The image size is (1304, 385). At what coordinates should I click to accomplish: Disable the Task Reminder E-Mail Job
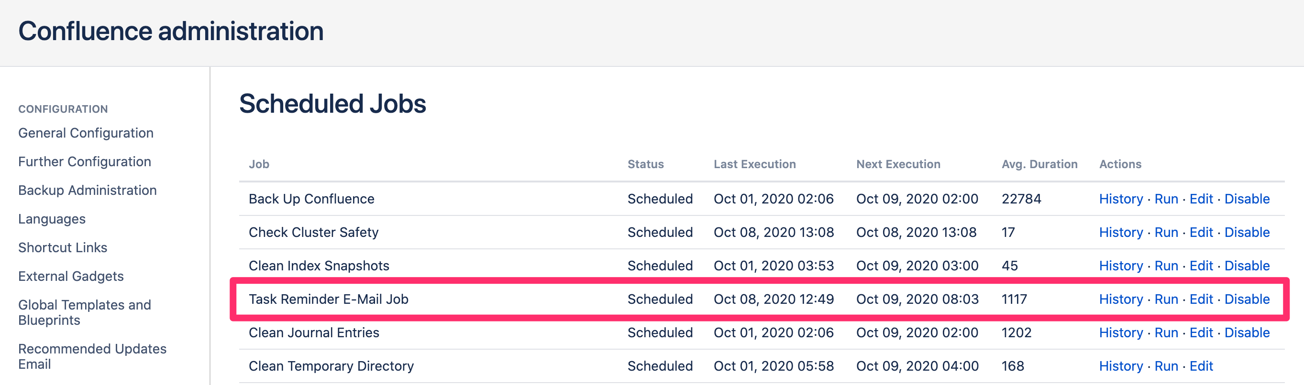click(1247, 299)
